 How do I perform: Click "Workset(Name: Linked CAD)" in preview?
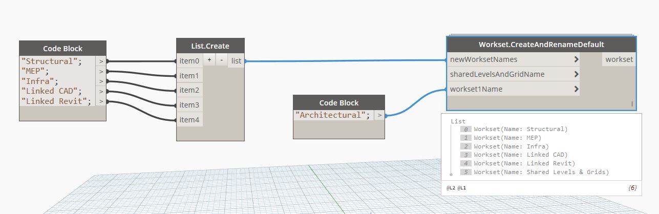521,155
